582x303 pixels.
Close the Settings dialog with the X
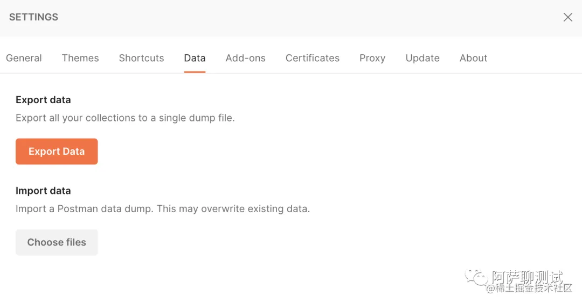point(567,17)
